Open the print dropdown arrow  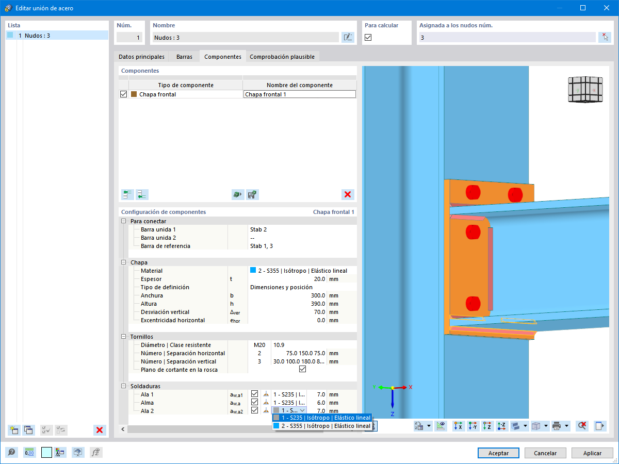567,426
